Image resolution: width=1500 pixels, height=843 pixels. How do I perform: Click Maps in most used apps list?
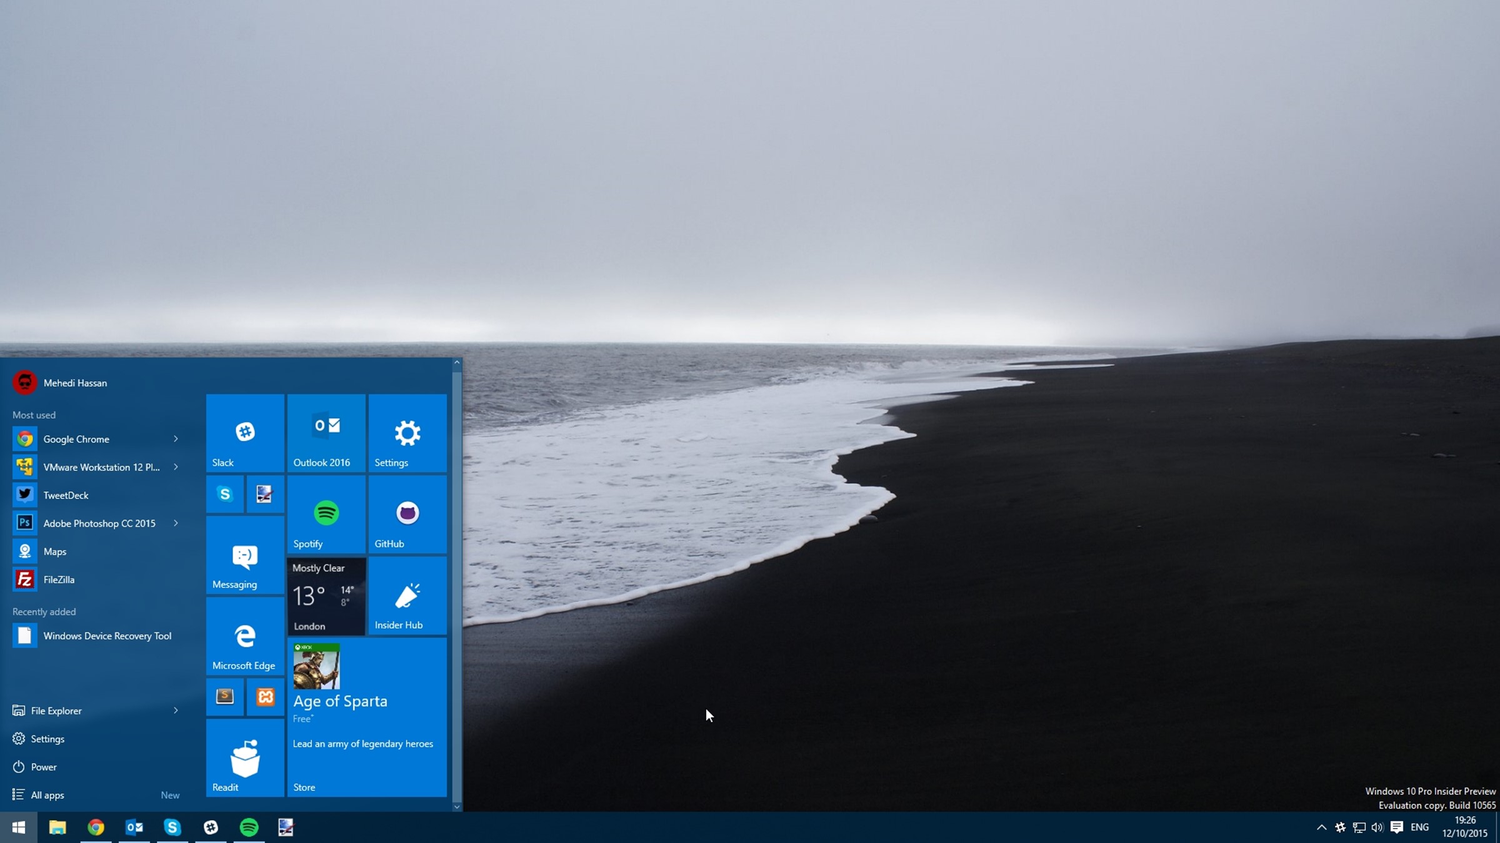(x=54, y=551)
